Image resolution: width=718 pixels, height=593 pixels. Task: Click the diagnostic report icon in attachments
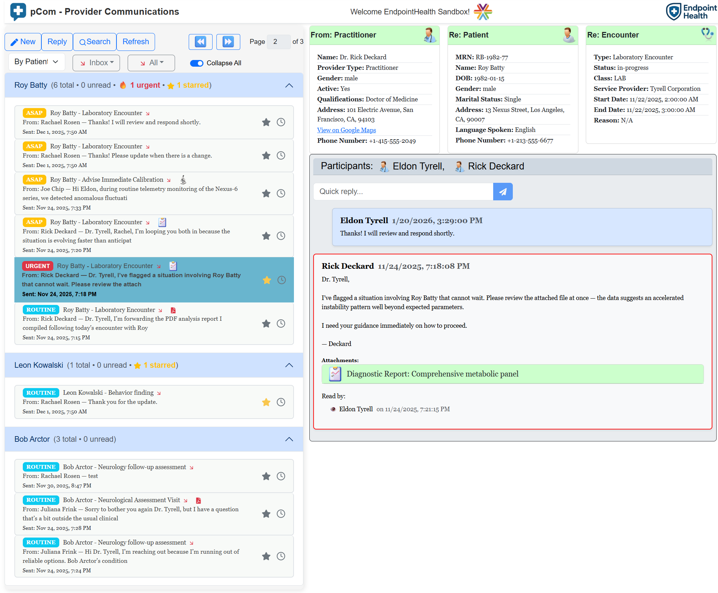[335, 374]
